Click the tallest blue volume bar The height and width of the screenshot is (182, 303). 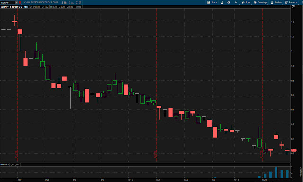click(276, 173)
